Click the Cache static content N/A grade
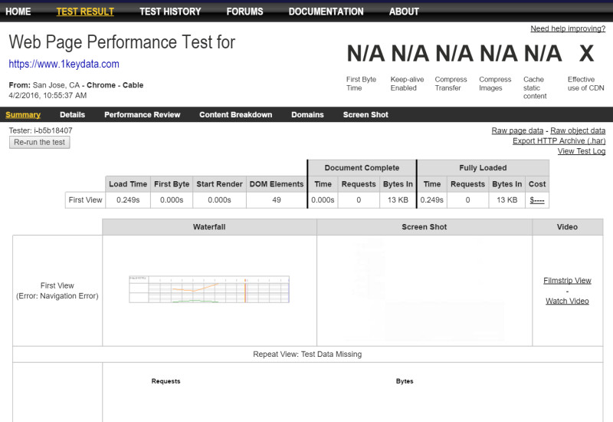This screenshot has width=613, height=422. (x=543, y=54)
